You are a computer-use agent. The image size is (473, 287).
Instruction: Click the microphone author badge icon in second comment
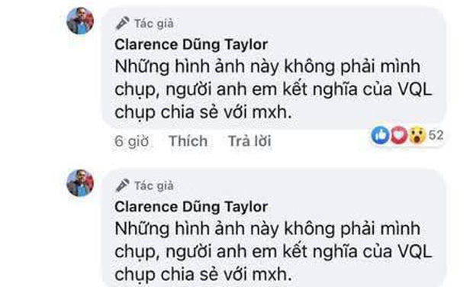(123, 185)
